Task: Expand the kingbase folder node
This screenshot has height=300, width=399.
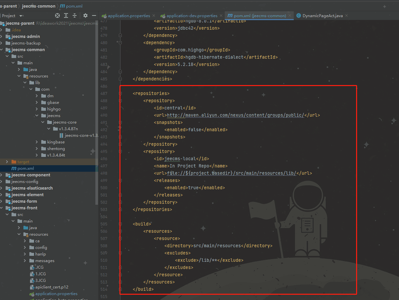Action: (x=37, y=142)
